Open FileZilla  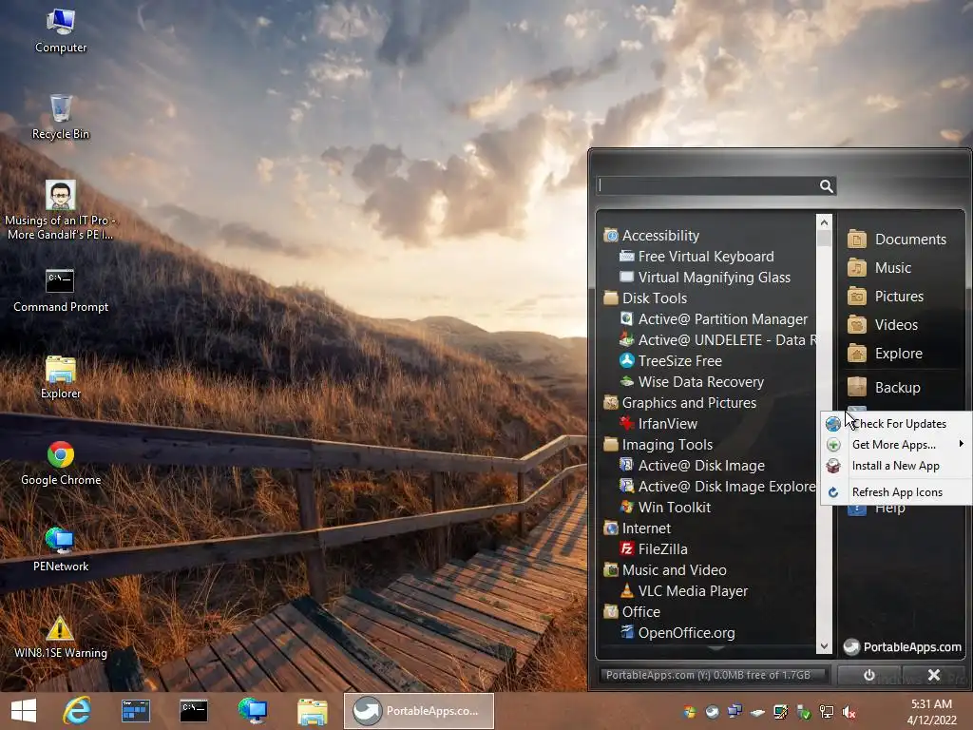click(x=653, y=548)
